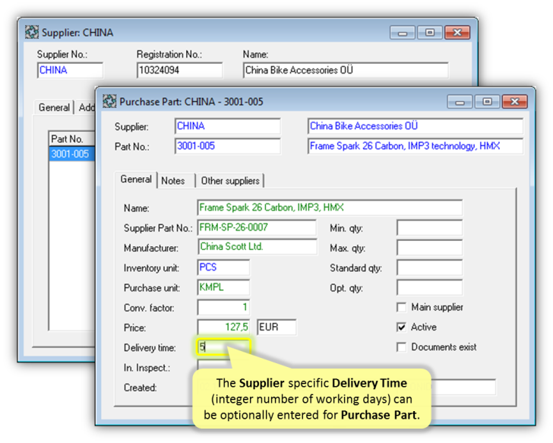The image size is (553, 443).
Task: Toggle the Documents exist checkbox
Action: (x=401, y=347)
